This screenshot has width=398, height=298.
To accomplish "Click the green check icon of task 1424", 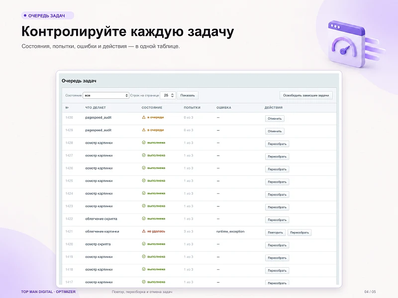I will coord(144,193).
